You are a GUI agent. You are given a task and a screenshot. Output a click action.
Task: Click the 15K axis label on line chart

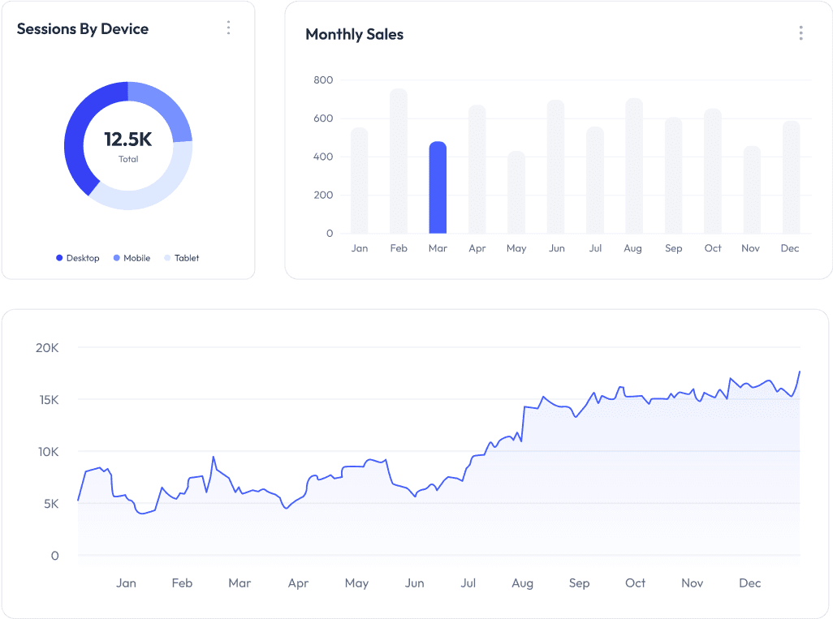click(49, 400)
